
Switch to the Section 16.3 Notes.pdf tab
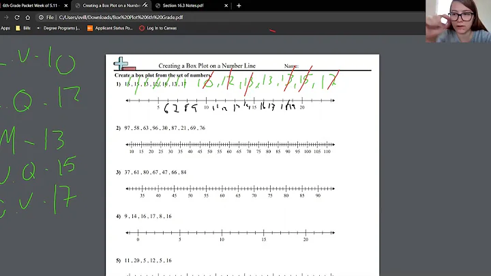(x=183, y=5)
